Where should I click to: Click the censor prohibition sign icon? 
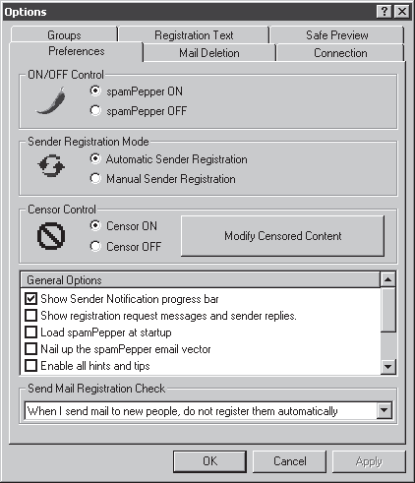[51, 236]
